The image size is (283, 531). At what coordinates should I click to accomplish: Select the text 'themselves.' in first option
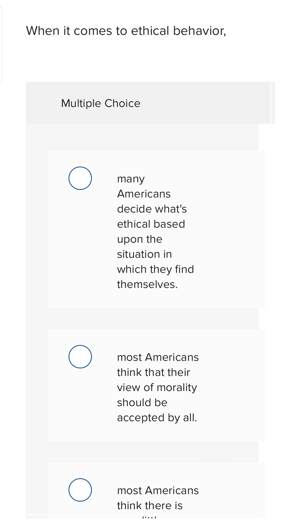[148, 284]
